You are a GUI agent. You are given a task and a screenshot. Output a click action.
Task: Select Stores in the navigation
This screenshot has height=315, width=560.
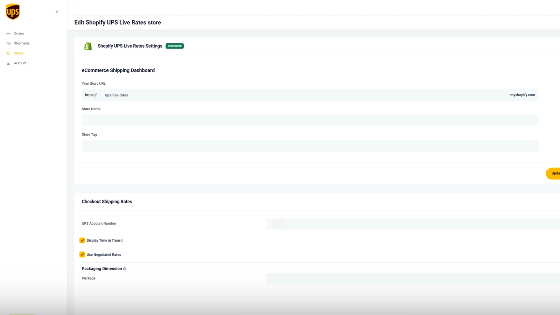click(x=19, y=53)
